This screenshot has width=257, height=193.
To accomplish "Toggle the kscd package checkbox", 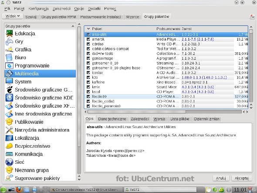I will pos(88,91).
